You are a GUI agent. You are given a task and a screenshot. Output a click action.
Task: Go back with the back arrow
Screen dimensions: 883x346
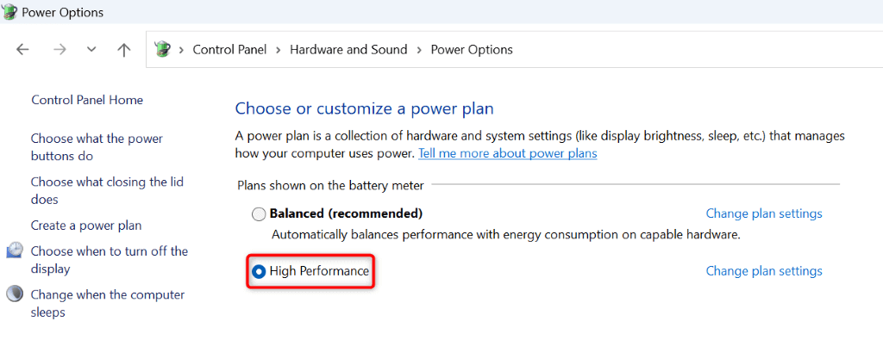[x=23, y=50]
